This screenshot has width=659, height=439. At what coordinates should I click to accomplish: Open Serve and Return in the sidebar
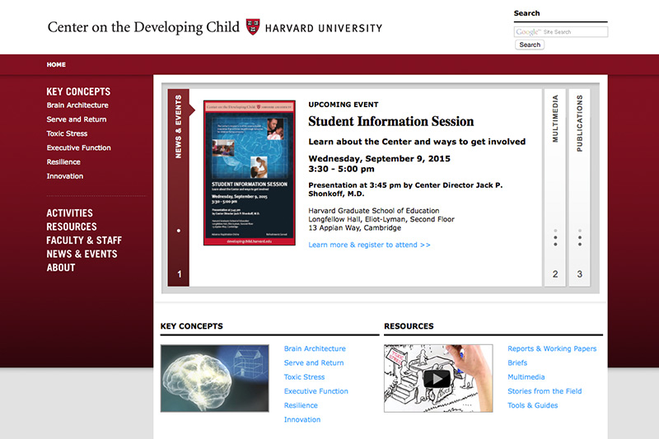click(77, 119)
